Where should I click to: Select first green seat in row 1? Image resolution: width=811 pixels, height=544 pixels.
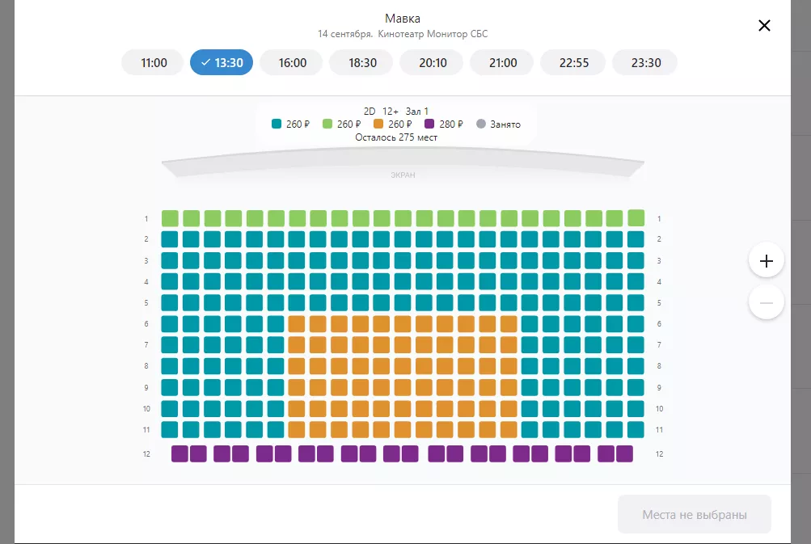click(170, 218)
